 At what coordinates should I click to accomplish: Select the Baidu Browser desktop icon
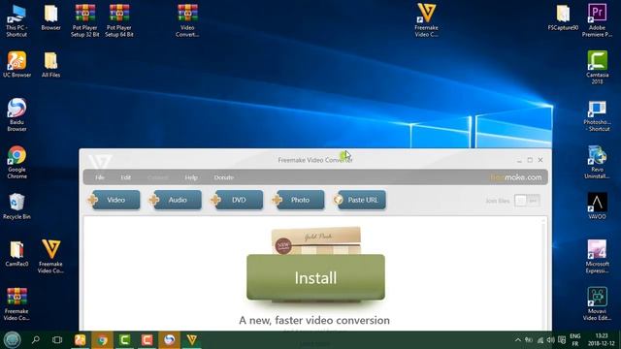[x=16, y=114]
